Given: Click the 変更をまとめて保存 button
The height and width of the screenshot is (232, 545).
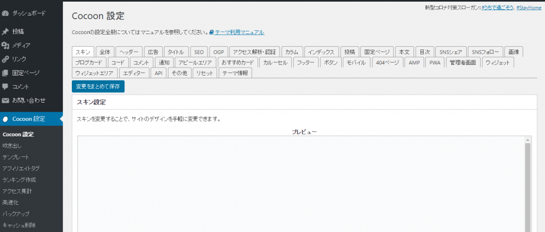Looking at the screenshot, I should (98, 87).
